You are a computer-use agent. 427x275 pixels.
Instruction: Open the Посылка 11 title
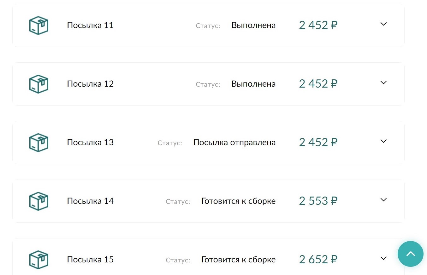point(90,25)
